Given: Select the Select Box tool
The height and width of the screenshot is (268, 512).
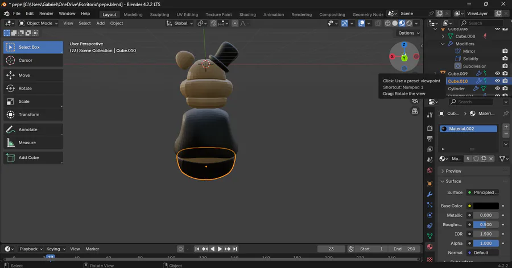Looking at the screenshot, I should [33, 47].
